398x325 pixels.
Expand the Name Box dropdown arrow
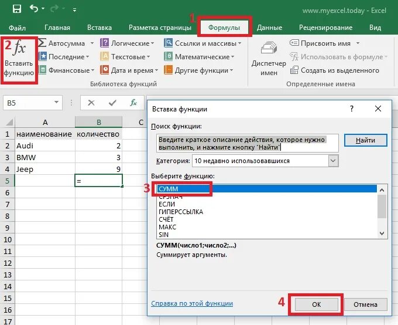57,103
